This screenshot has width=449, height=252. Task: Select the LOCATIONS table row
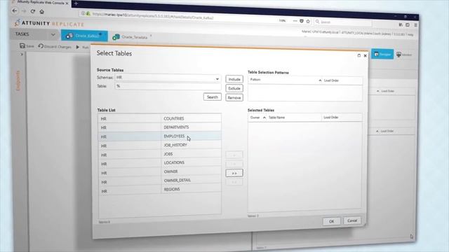[160, 163]
